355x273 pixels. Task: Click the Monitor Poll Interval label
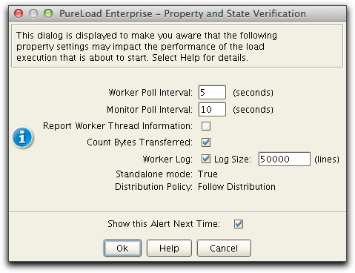pos(150,110)
